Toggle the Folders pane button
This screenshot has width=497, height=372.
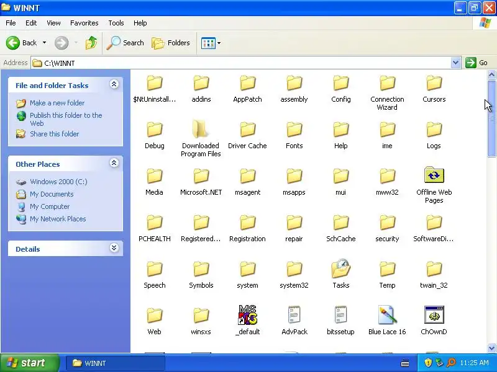click(x=171, y=43)
